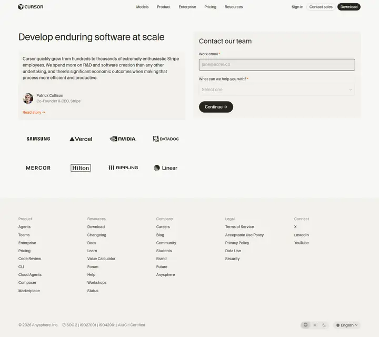The image size is (379, 337).
Task: Open Community footer link
Action: point(166,243)
